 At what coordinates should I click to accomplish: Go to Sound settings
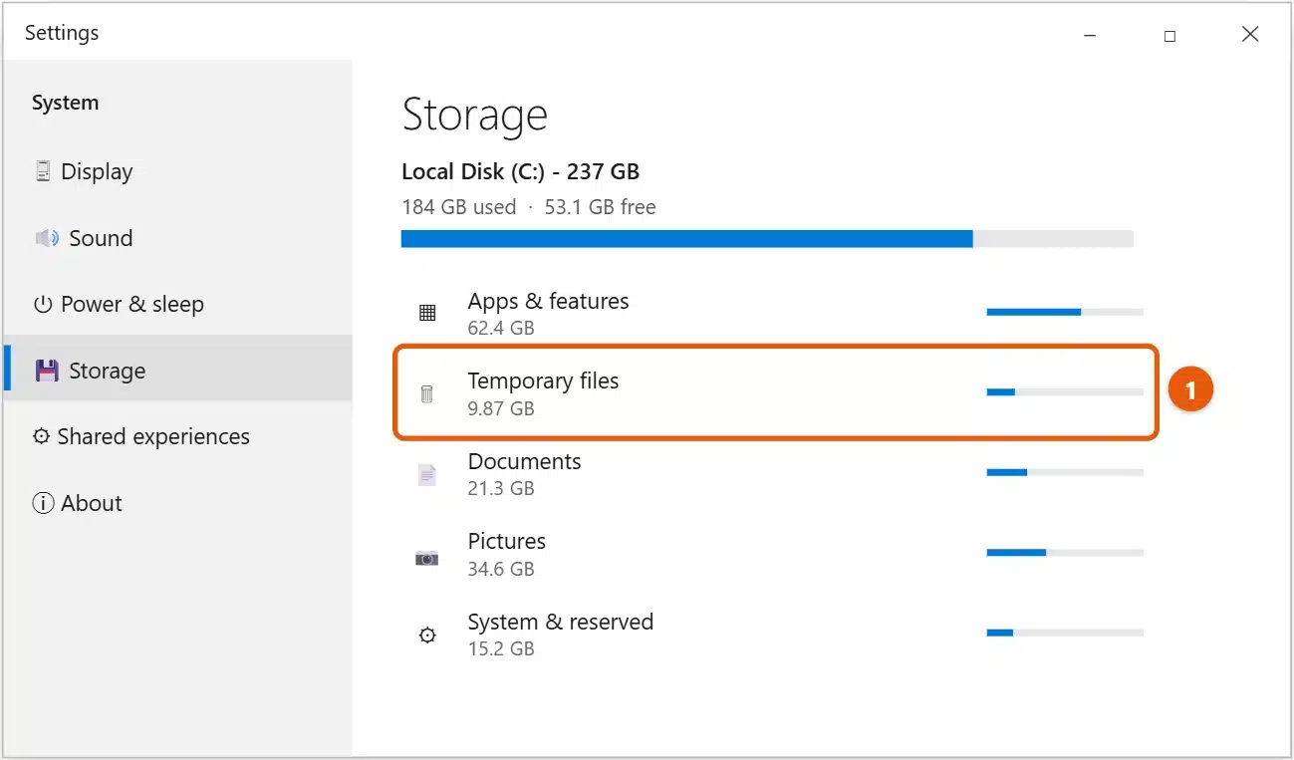tap(177, 238)
